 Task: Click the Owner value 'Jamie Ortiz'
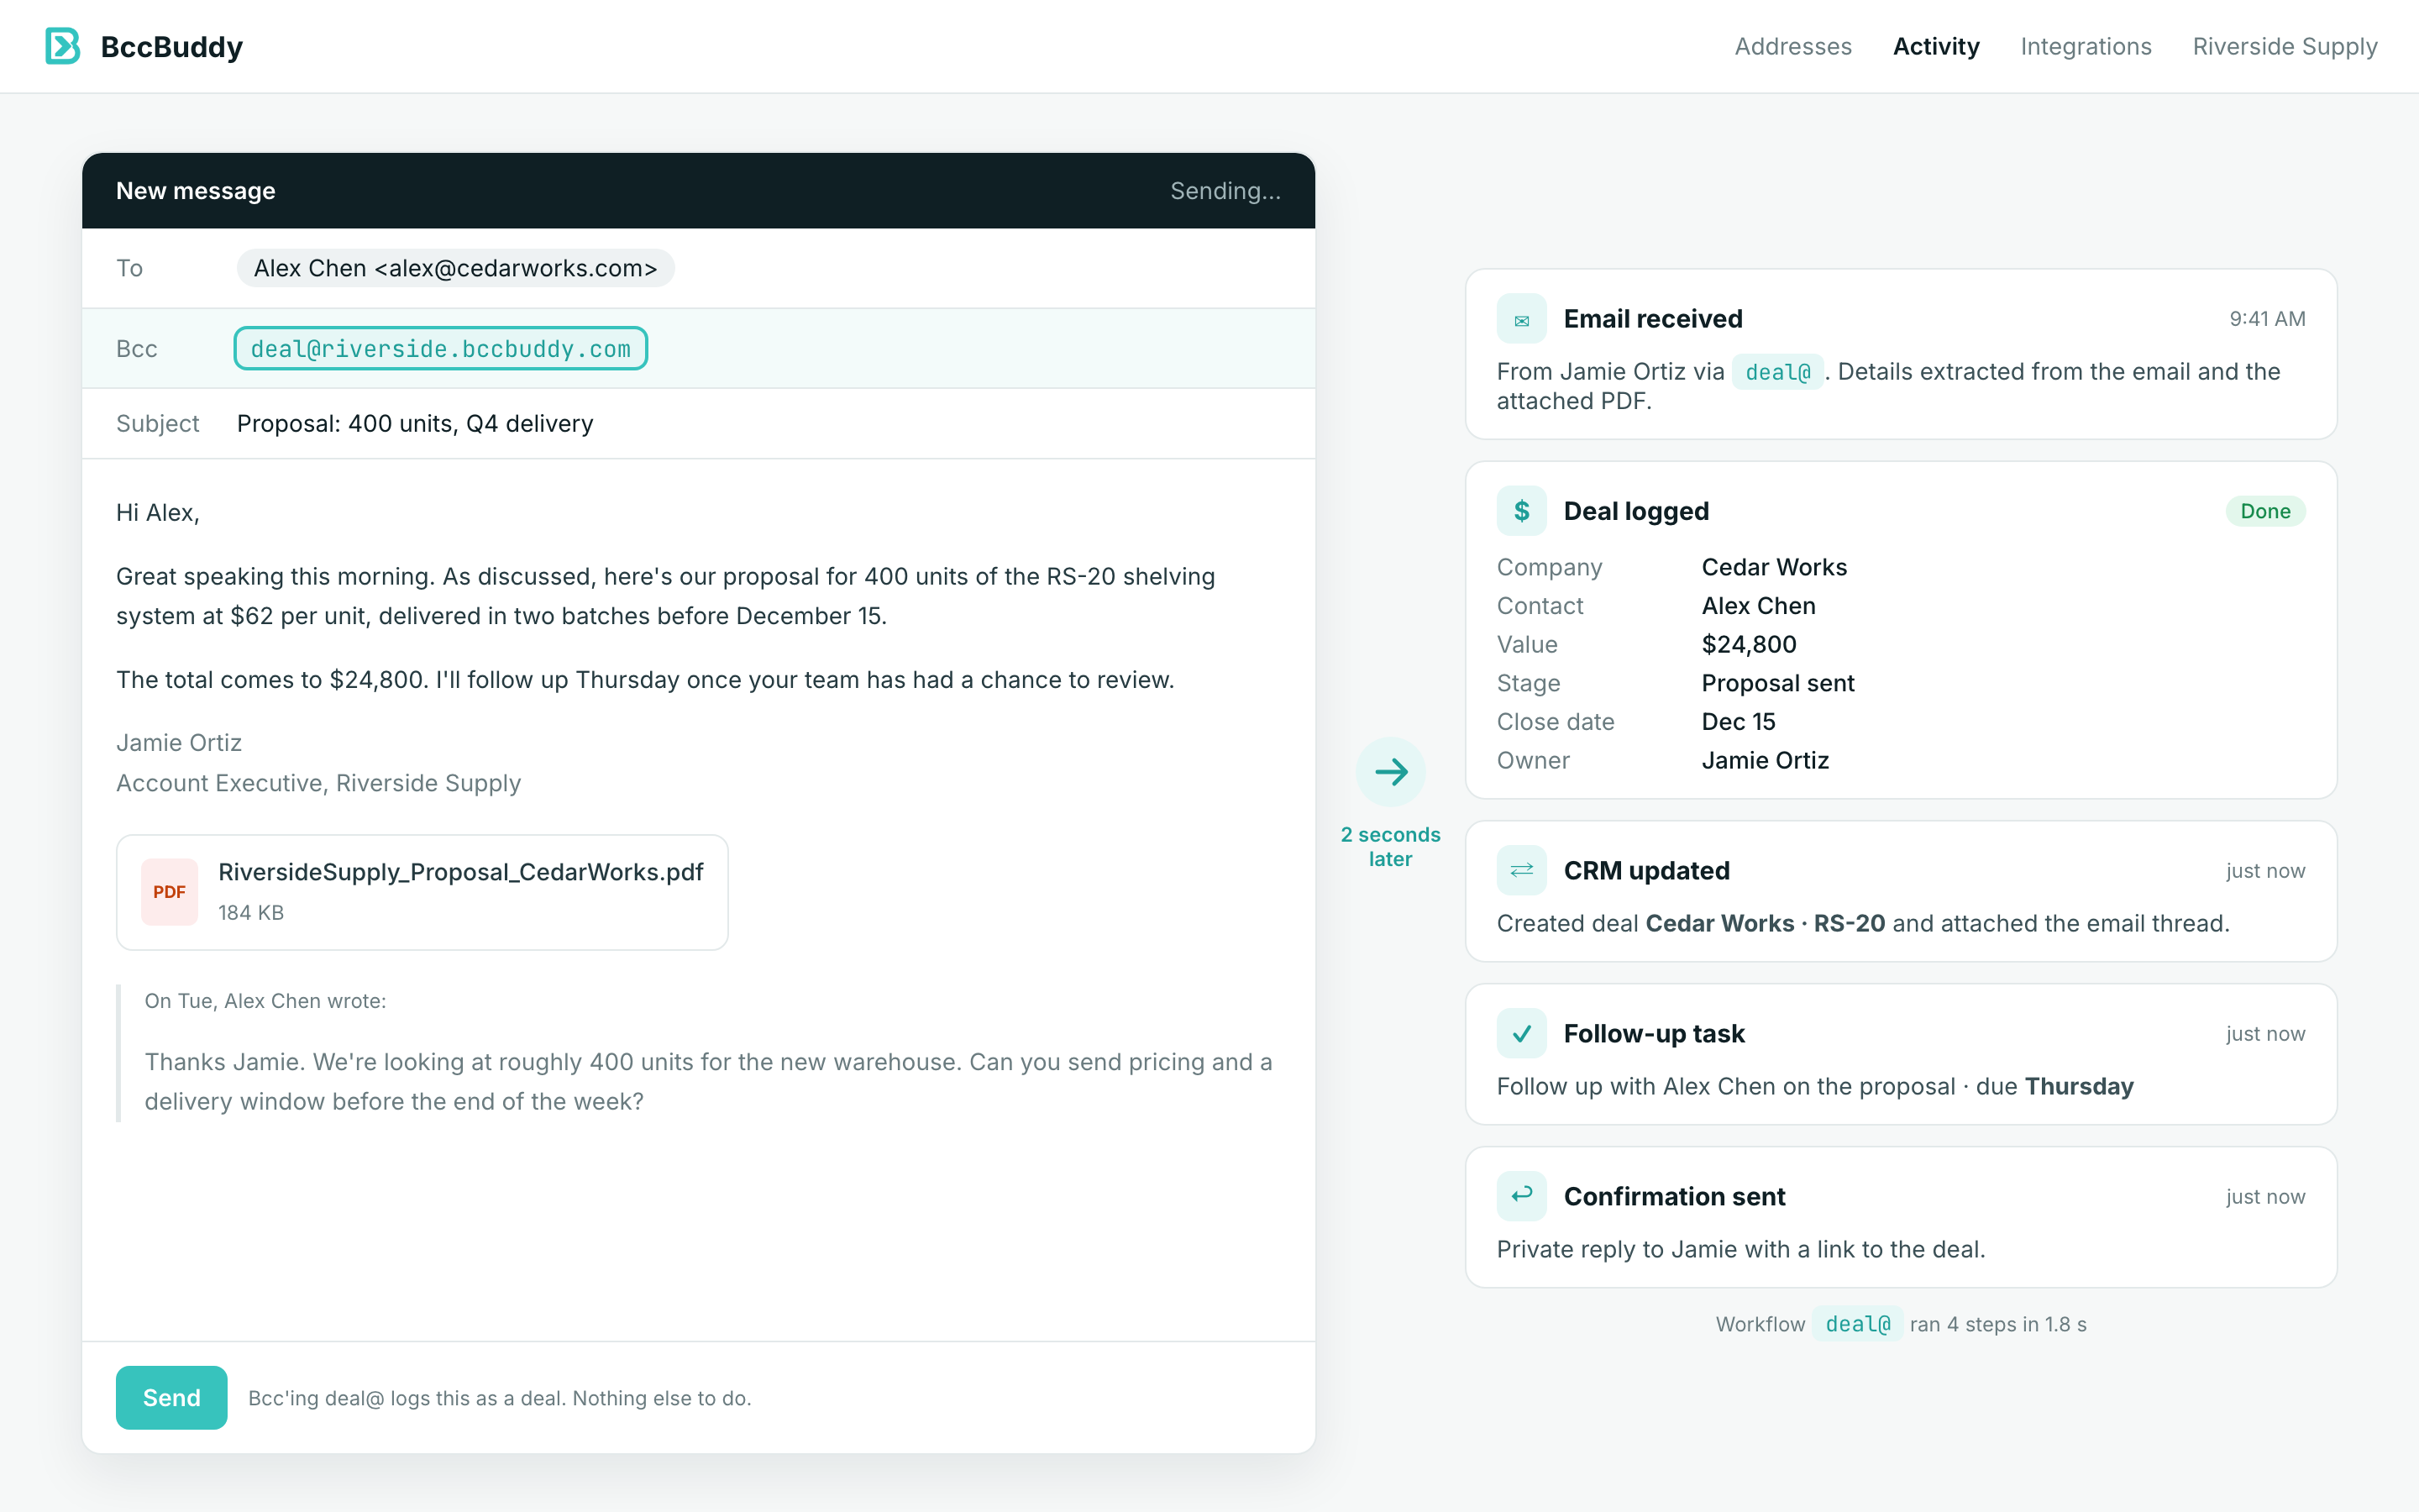click(1766, 761)
